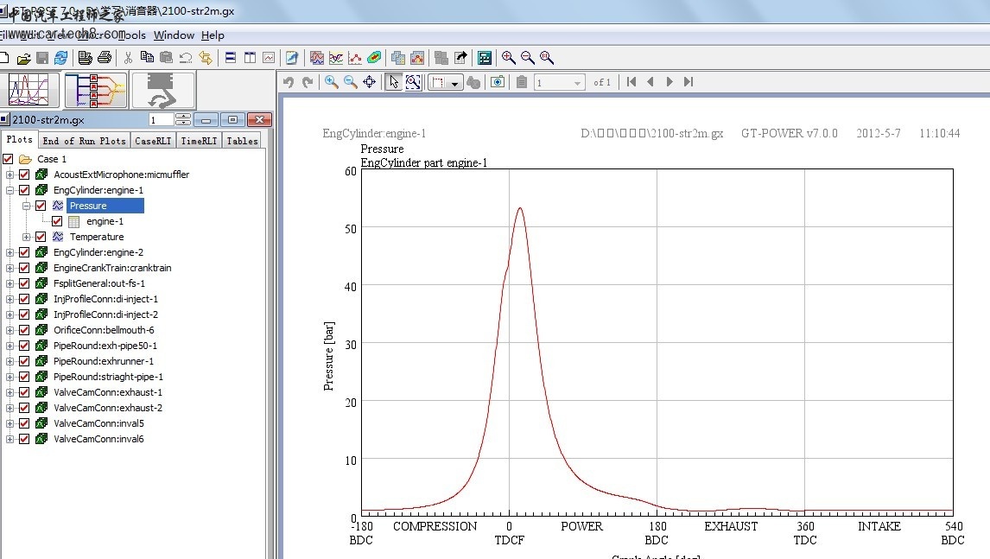Screen dimensions: 990x559
Task: Select the pan crosshair tool
Action: pyautogui.click(x=370, y=82)
